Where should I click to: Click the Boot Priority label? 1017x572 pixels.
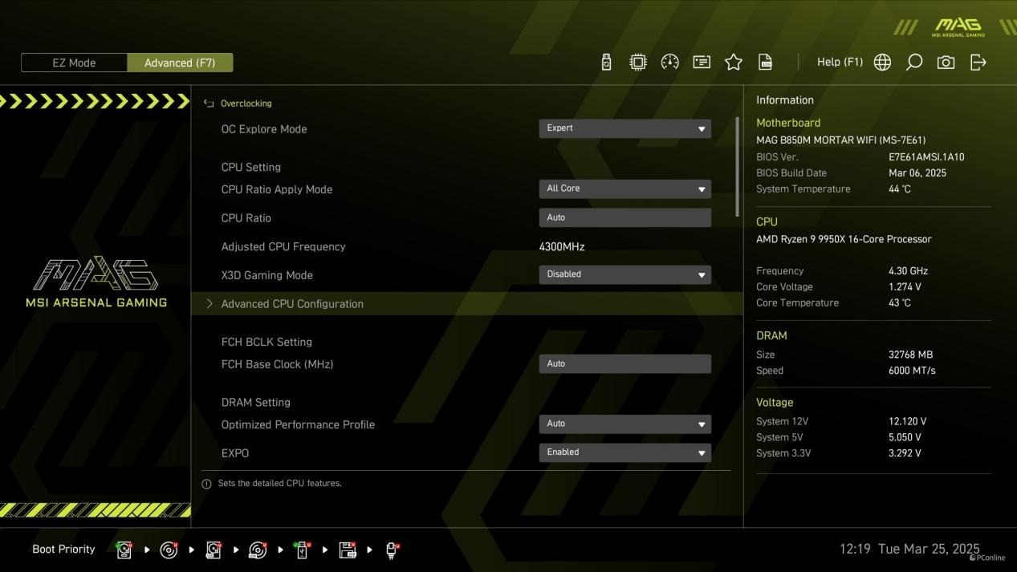(63, 550)
